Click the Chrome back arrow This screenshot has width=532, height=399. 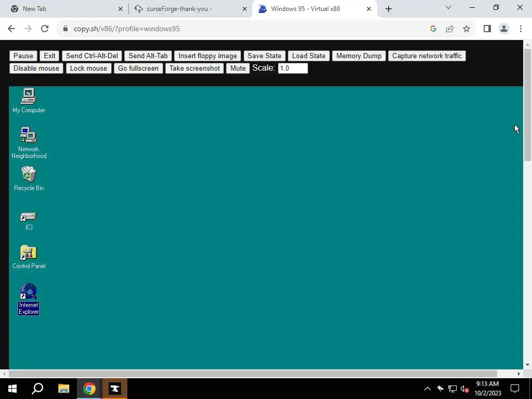[11, 29]
